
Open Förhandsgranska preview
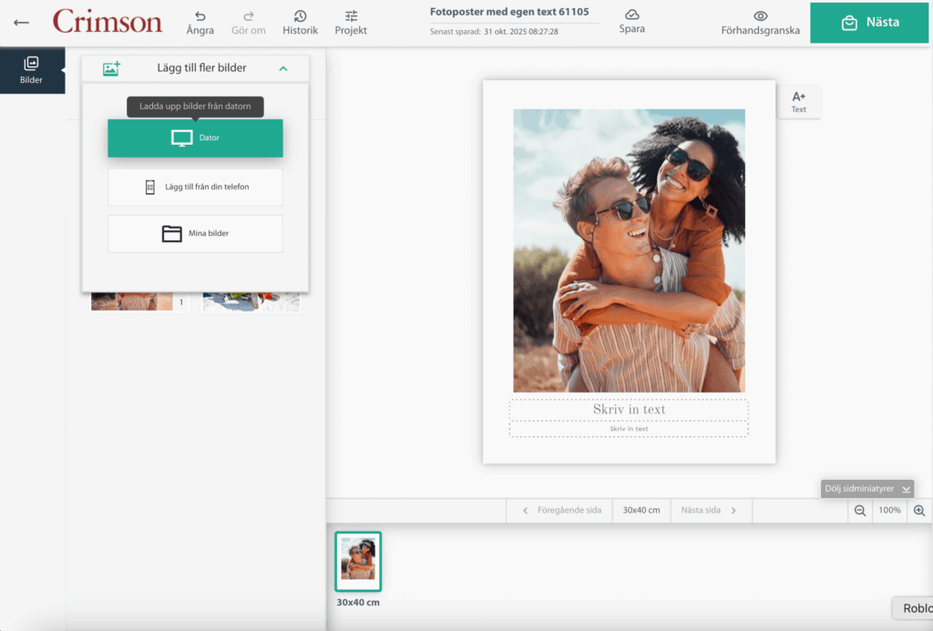pyautogui.click(x=760, y=23)
